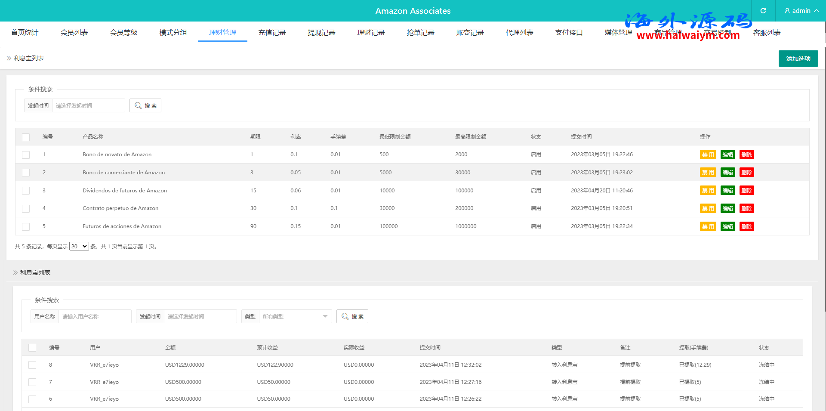826x411 pixels.
Task: Delete Futuros de acciones de Amazon row
Action: pos(746,227)
